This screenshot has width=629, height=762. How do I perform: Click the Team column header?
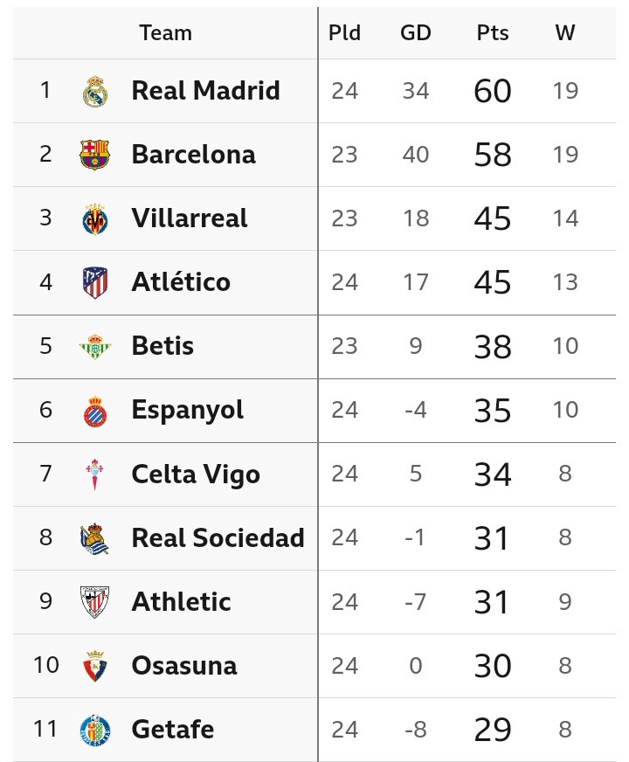pyautogui.click(x=165, y=33)
